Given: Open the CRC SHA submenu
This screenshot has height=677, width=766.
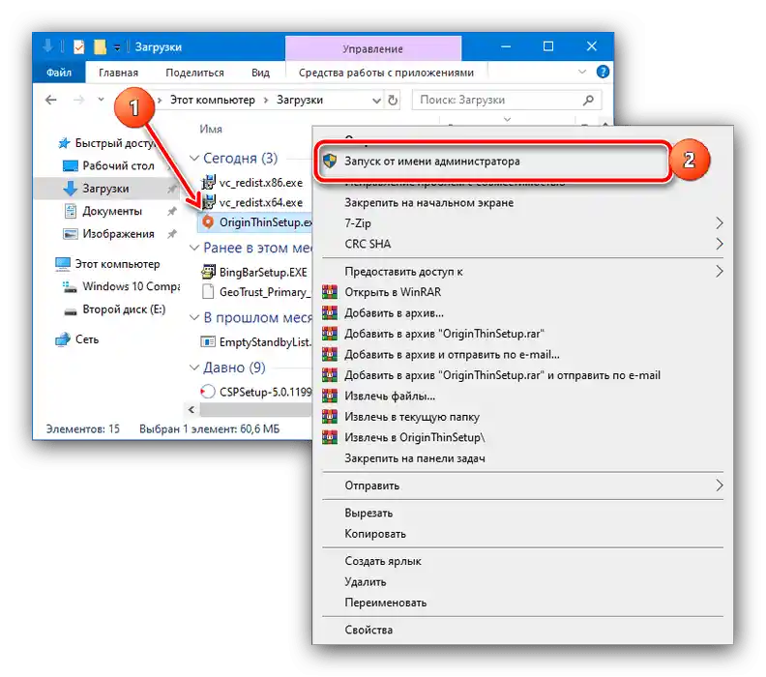Looking at the screenshot, I should coord(522,244).
